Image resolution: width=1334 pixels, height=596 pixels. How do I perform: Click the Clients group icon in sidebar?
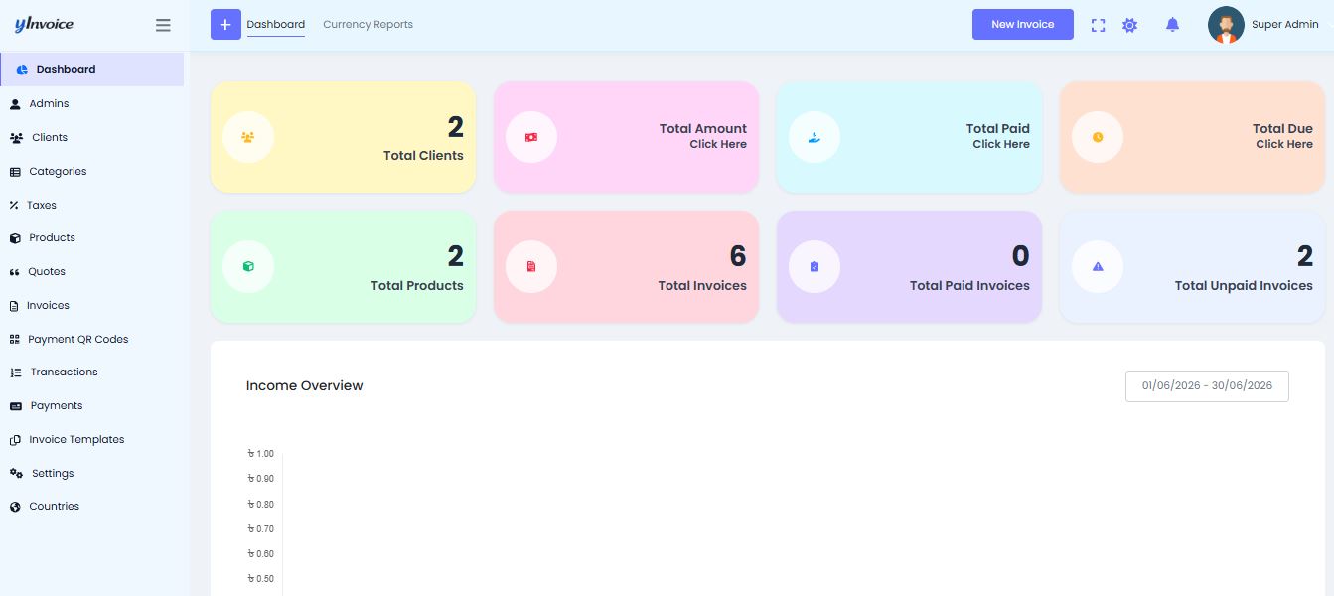click(17, 138)
